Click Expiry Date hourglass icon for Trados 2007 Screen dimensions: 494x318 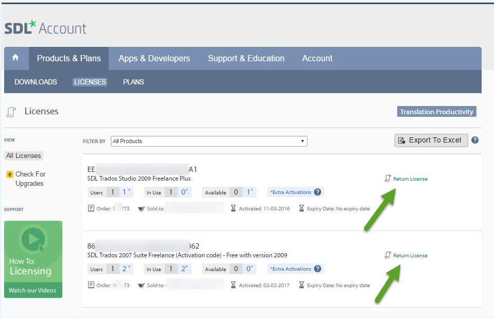pos(301,285)
